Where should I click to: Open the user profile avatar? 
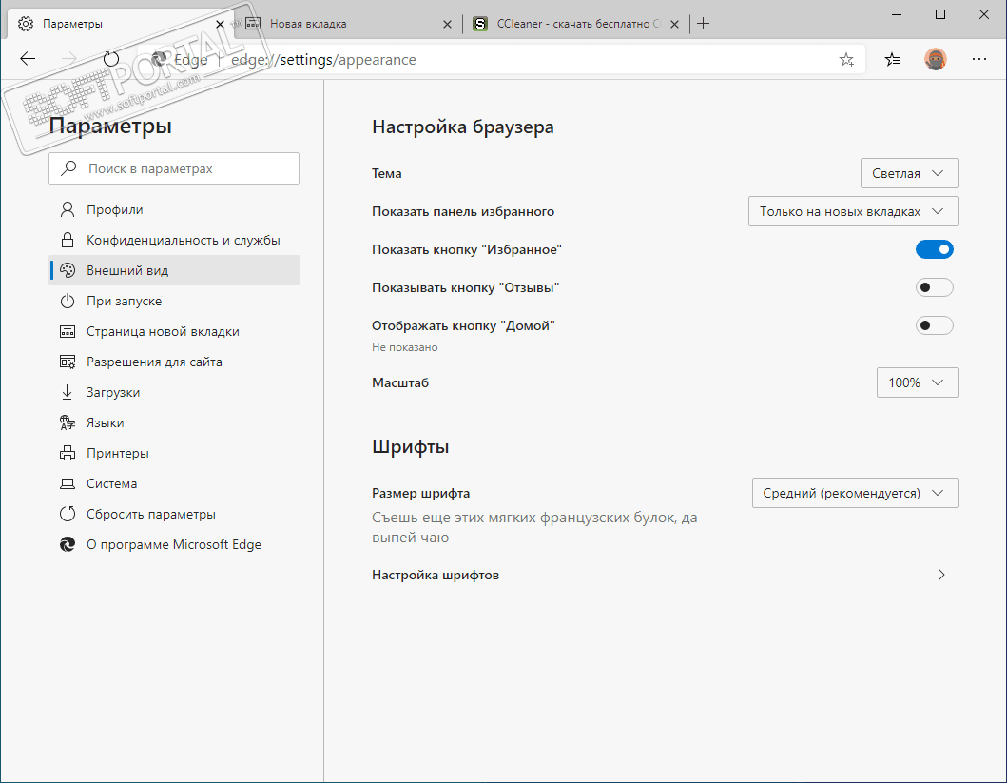[x=936, y=59]
